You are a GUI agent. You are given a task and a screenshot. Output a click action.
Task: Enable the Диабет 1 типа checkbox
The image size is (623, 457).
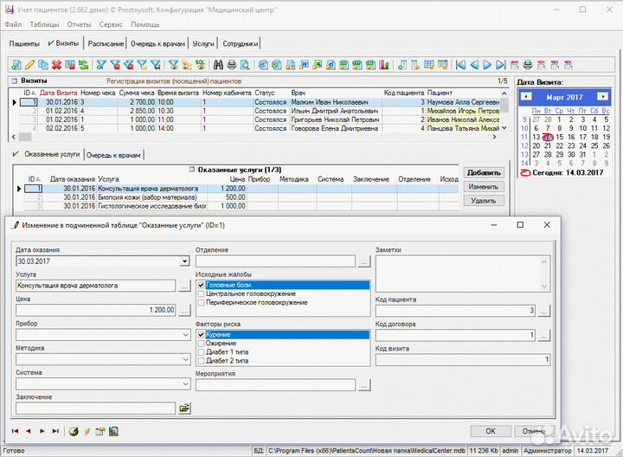tap(201, 352)
